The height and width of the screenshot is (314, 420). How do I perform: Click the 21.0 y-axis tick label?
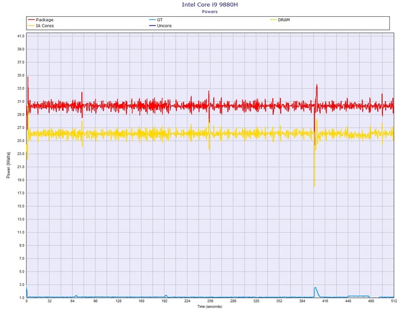click(x=21, y=167)
